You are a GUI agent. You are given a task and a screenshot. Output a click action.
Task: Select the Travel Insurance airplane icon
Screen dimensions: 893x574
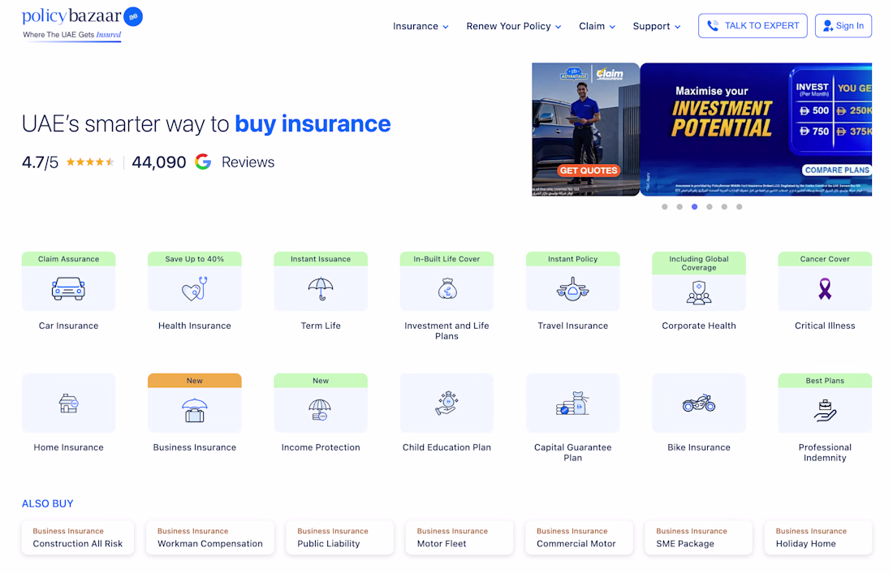(573, 289)
